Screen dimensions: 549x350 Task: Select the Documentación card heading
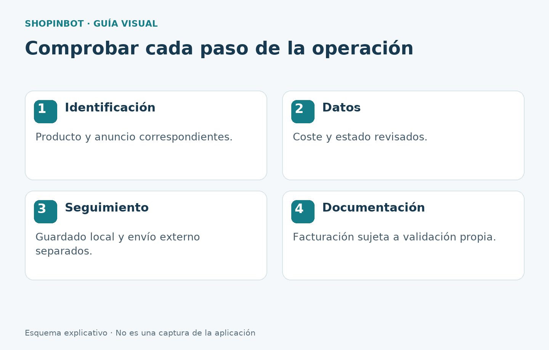coord(374,208)
